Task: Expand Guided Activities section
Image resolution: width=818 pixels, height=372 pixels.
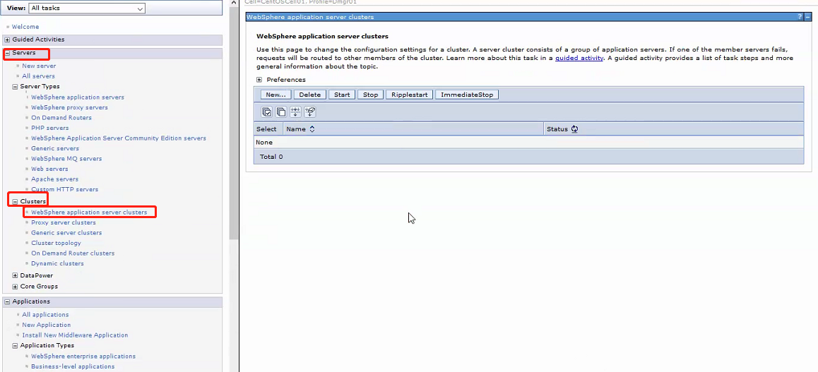Action: 7,40
